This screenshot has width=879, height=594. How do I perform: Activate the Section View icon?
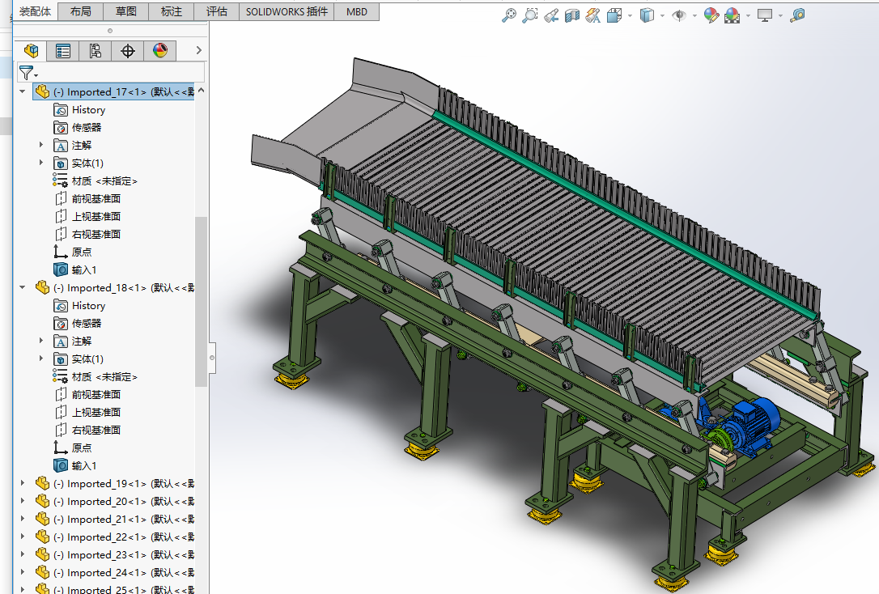pos(572,15)
